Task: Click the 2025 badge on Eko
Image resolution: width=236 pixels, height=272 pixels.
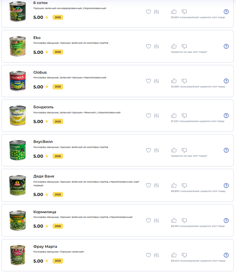Action: [58, 52]
